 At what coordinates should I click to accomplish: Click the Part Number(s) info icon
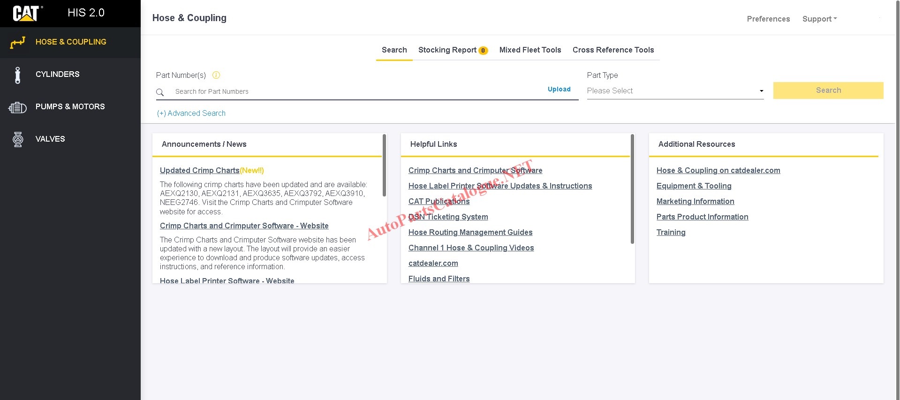[216, 75]
